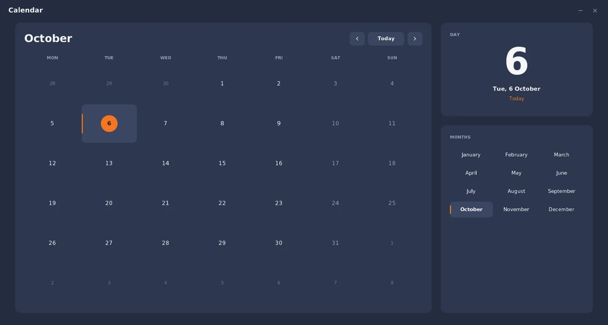608x325 pixels.
Task: Pick day 26 in the calendar
Action: click(x=52, y=243)
